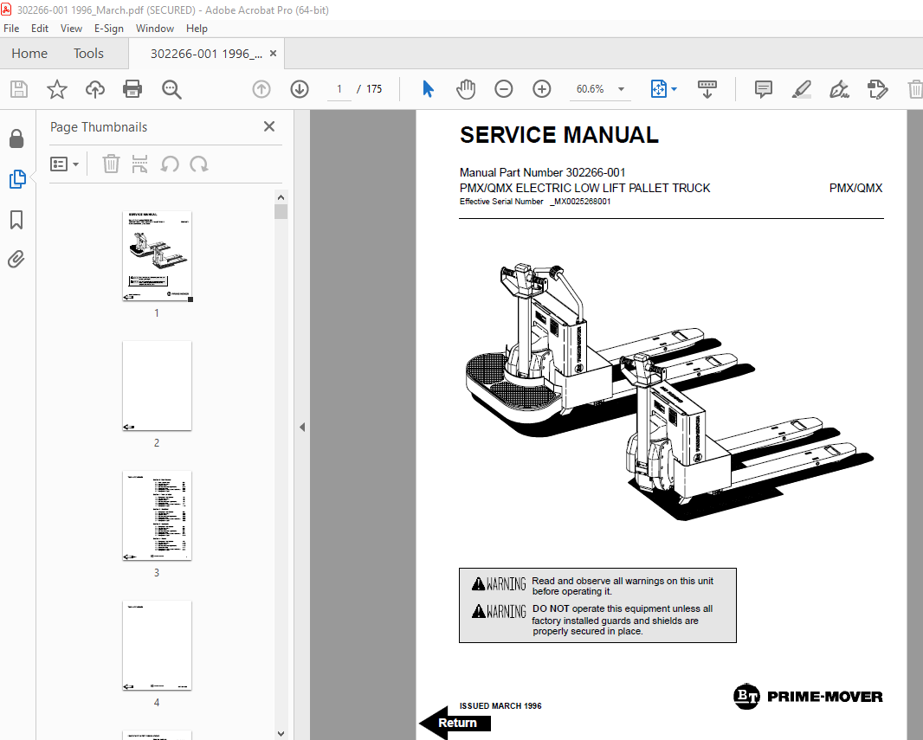The height and width of the screenshot is (740, 923).
Task: Click the PRIME-MOVER logo on the page
Action: [x=808, y=697]
